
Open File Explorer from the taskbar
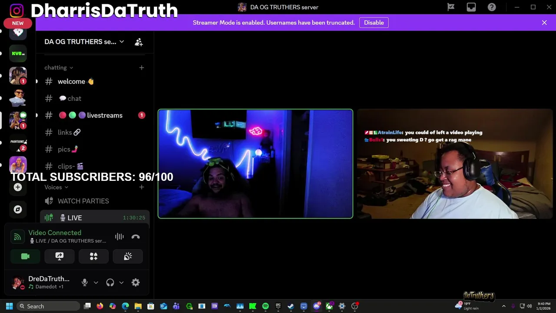tap(138, 306)
